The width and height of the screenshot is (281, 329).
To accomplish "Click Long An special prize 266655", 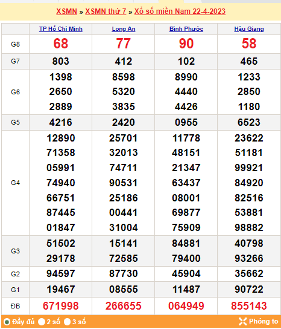I will pyautogui.click(x=124, y=306).
